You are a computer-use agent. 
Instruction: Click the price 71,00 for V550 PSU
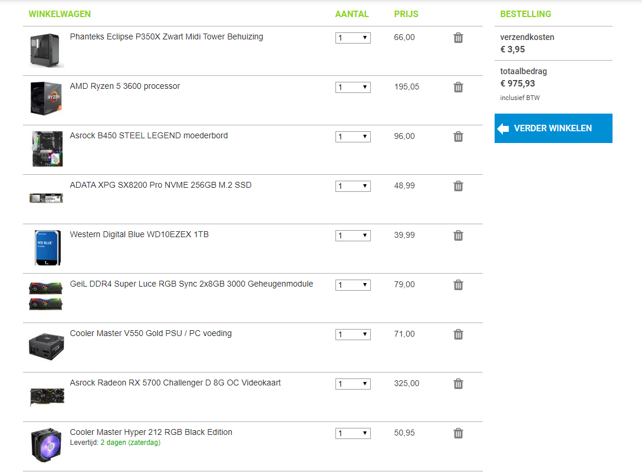point(404,334)
